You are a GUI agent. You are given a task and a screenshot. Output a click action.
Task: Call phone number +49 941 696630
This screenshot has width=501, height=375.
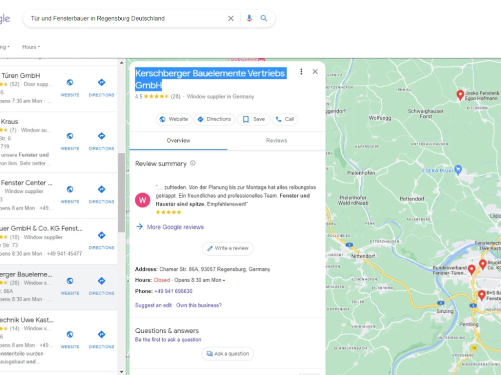pyautogui.click(x=173, y=291)
